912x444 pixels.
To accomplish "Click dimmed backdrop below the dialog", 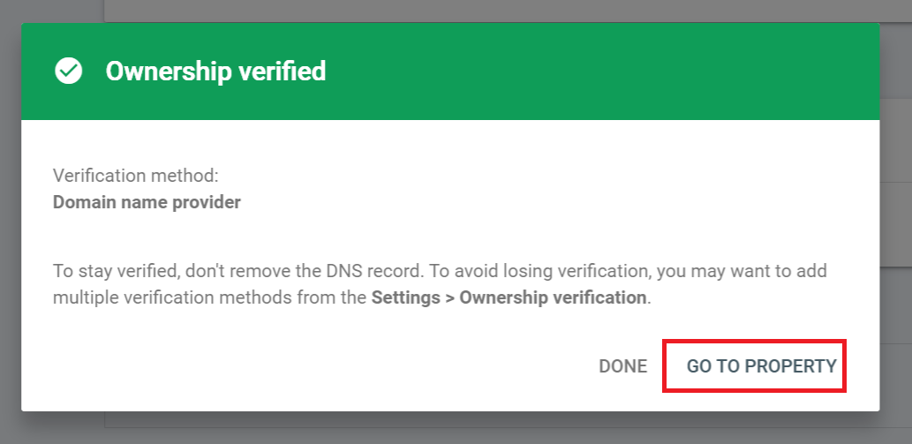I will click(441, 428).
